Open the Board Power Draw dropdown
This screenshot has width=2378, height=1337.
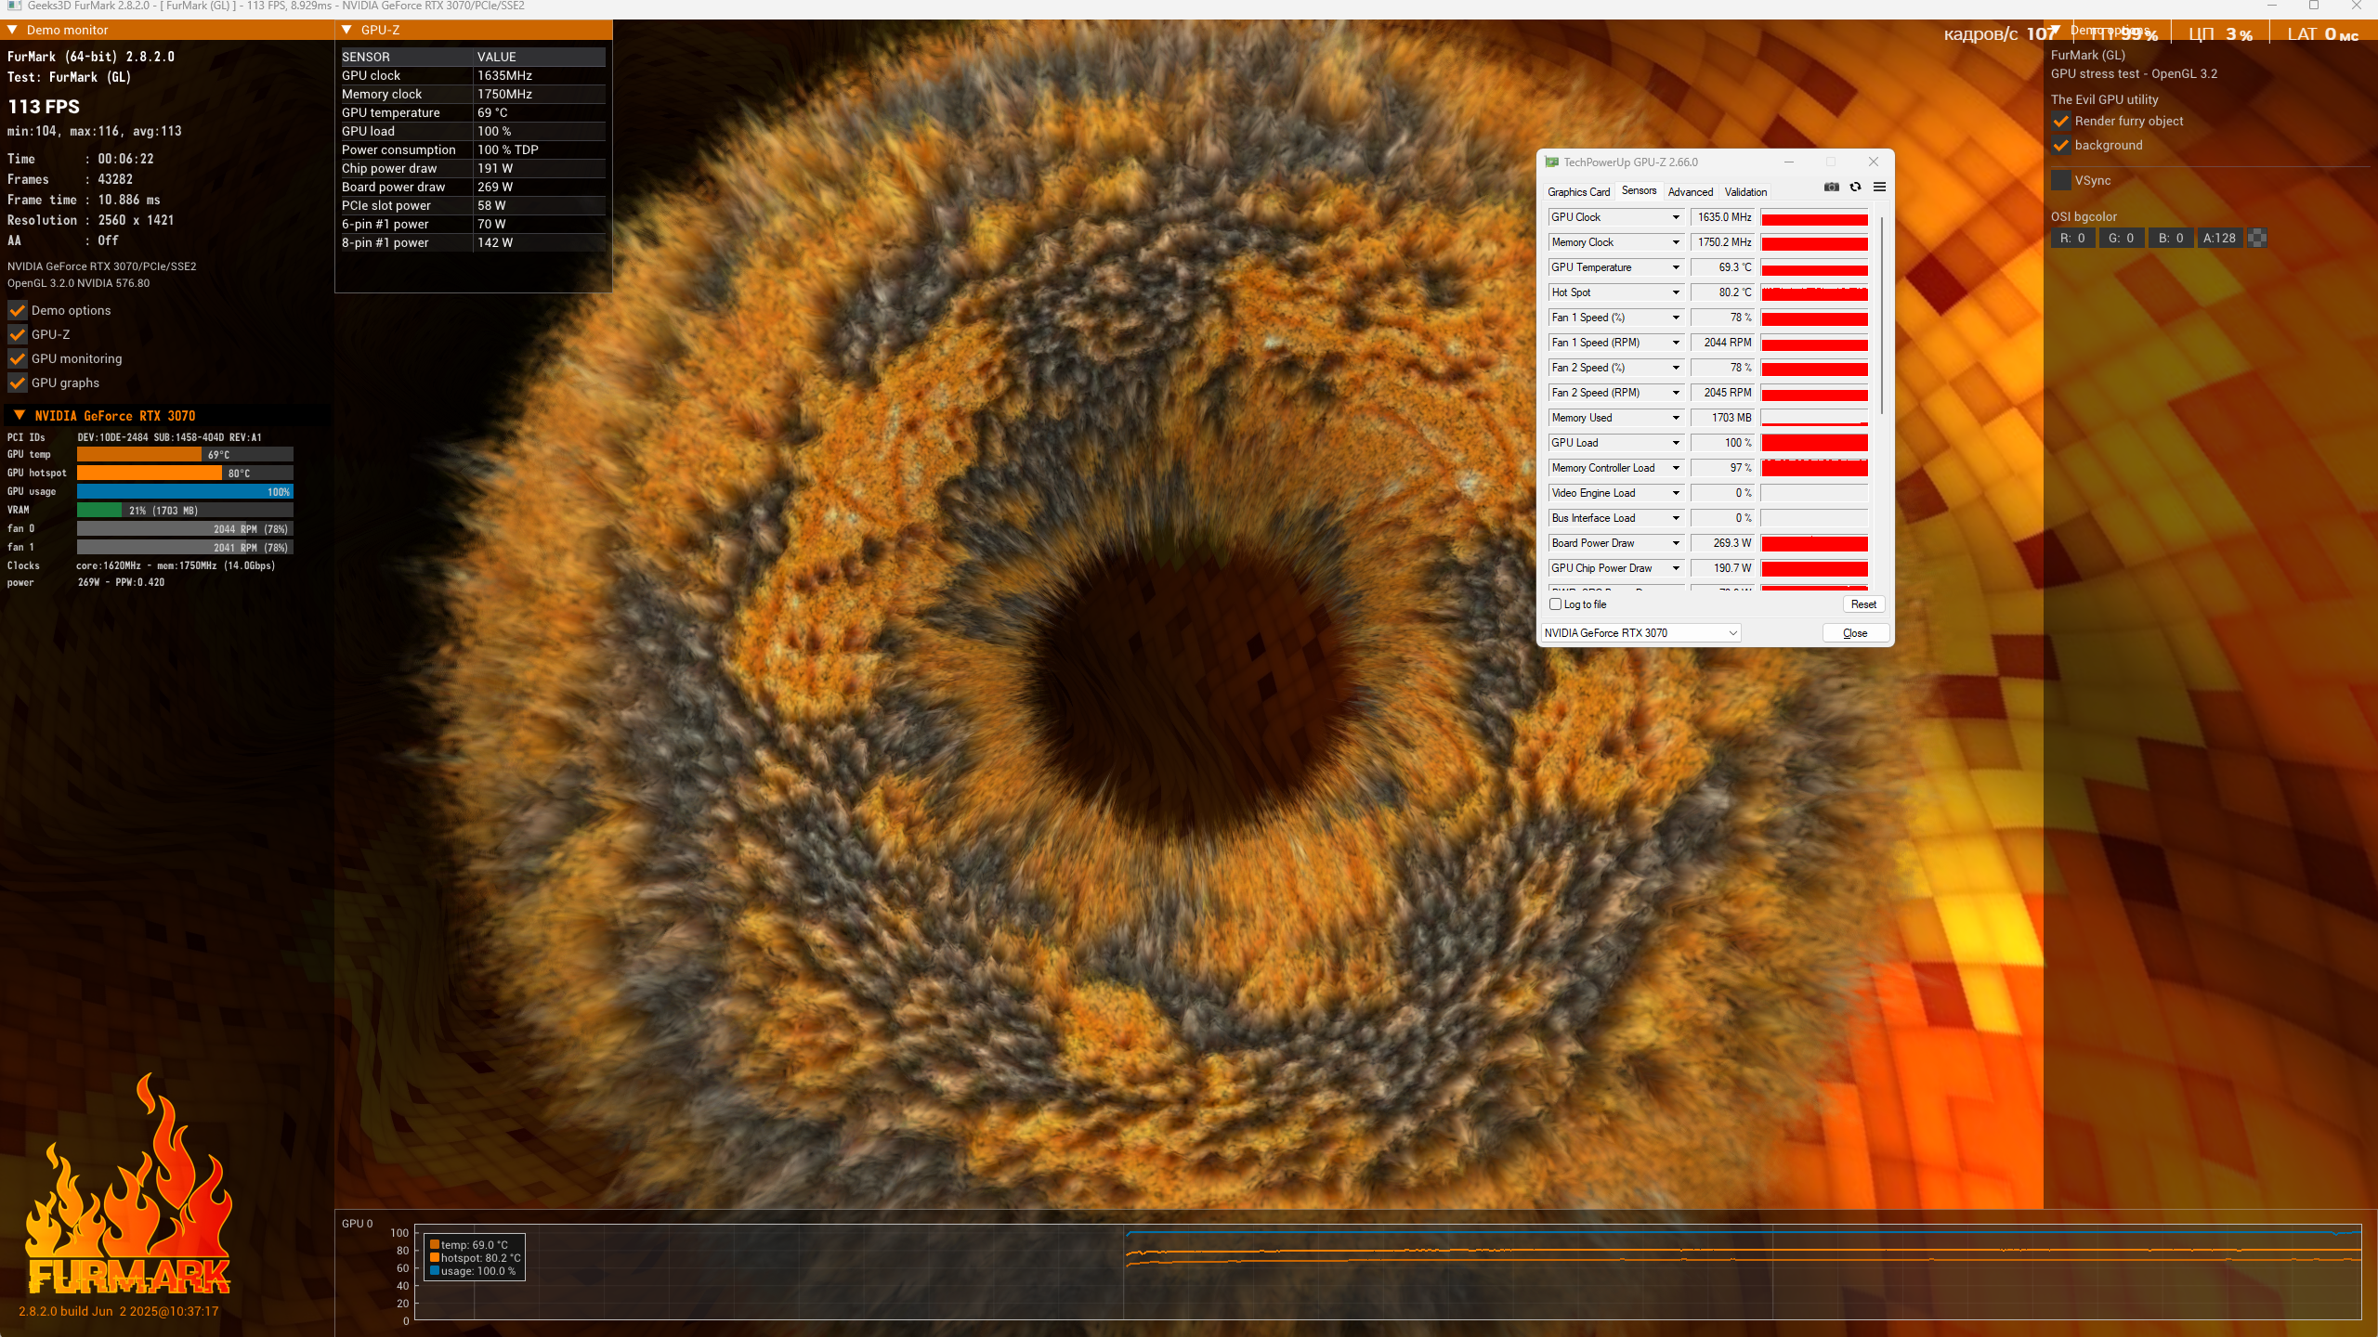tap(1676, 543)
